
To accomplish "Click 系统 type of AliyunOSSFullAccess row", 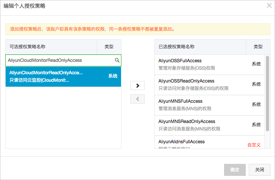I will pyautogui.click(x=256, y=64).
